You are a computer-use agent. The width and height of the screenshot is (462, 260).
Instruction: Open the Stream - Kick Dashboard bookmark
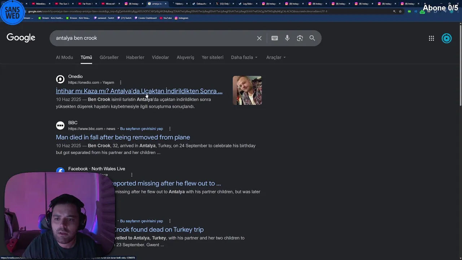pyautogui.click(x=51, y=18)
